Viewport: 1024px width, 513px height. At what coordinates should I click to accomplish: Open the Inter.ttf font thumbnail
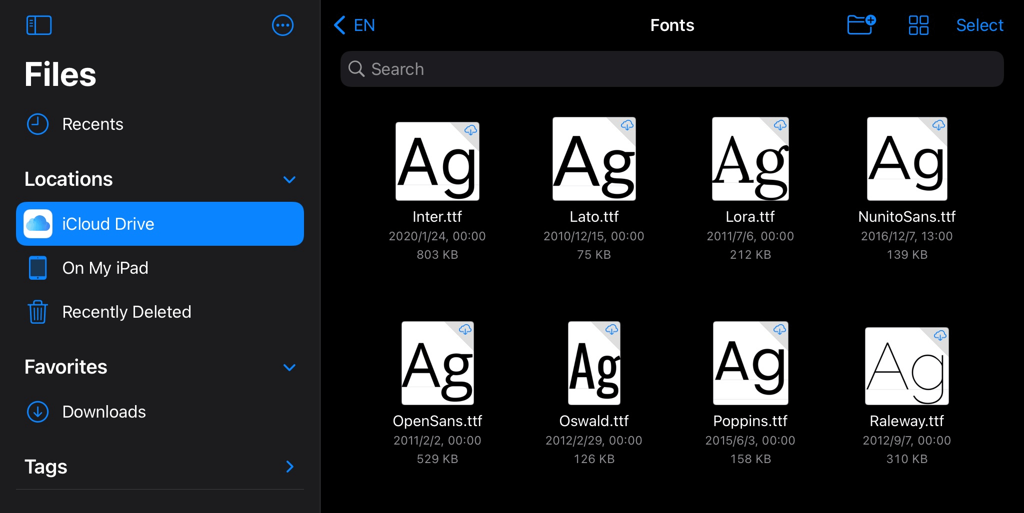(x=437, y=161)
